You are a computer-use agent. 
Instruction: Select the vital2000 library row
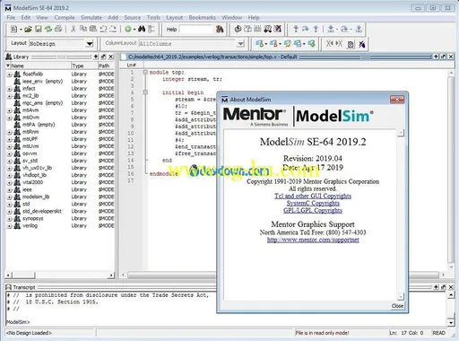(60, 182)
